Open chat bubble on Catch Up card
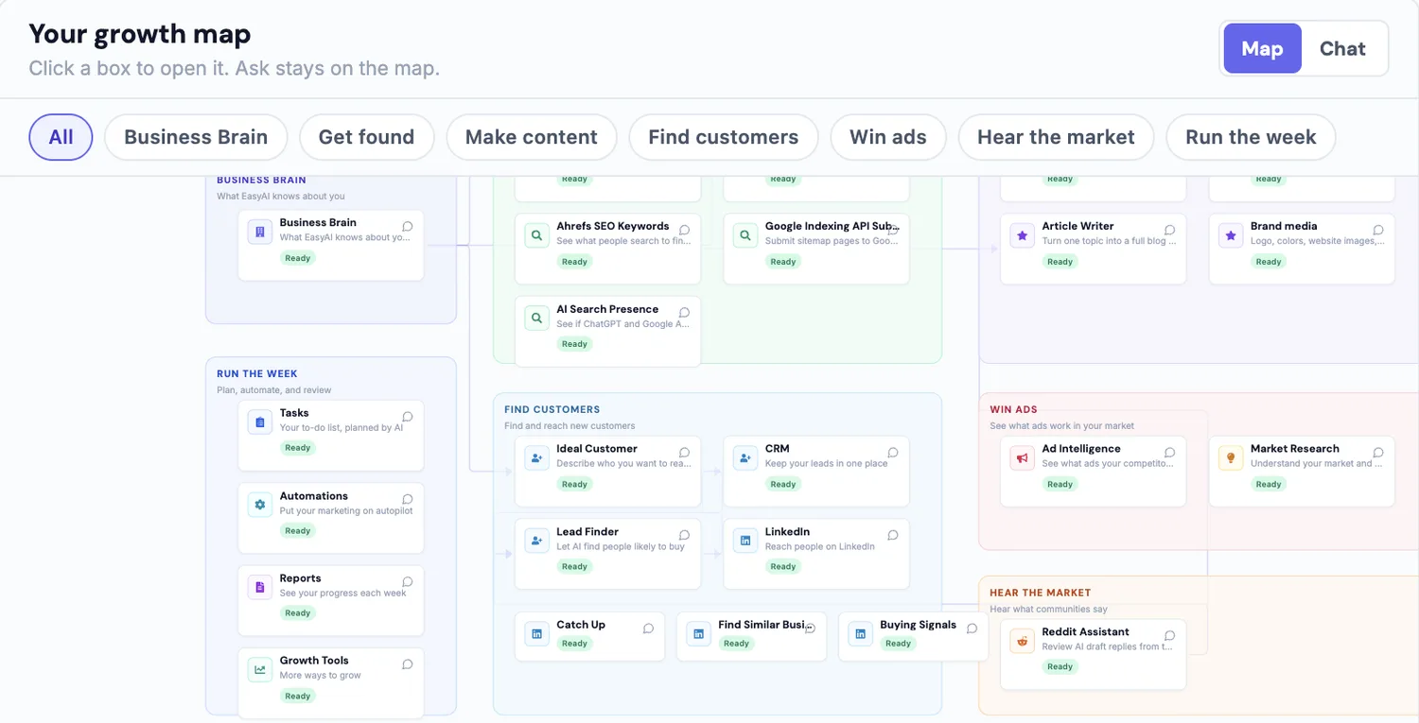The height and width of the screenshot is (723, 1419). click(x=649, y=628)
